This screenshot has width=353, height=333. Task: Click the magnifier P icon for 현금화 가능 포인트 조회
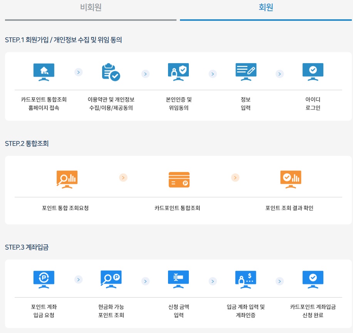click(111, 279)
